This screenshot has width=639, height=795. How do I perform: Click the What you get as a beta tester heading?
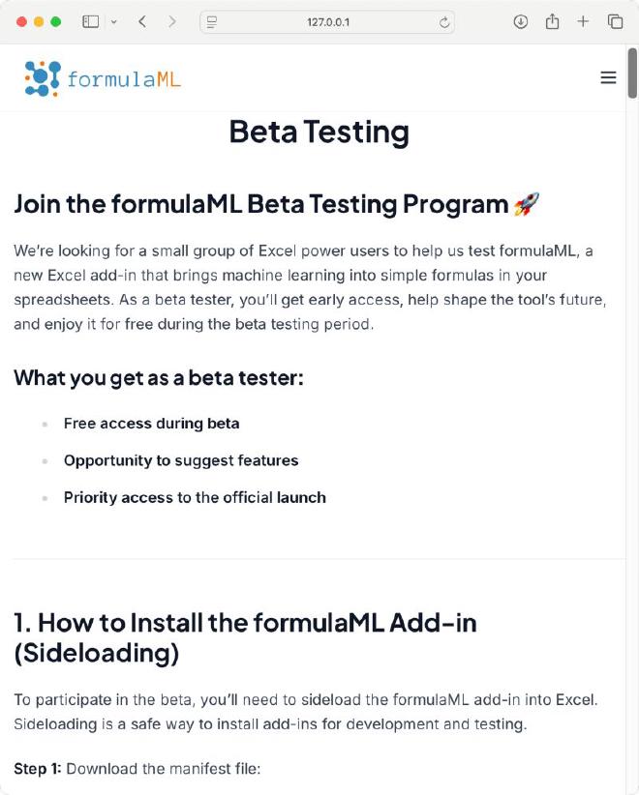pyautogui.click(x=159, y=377)
